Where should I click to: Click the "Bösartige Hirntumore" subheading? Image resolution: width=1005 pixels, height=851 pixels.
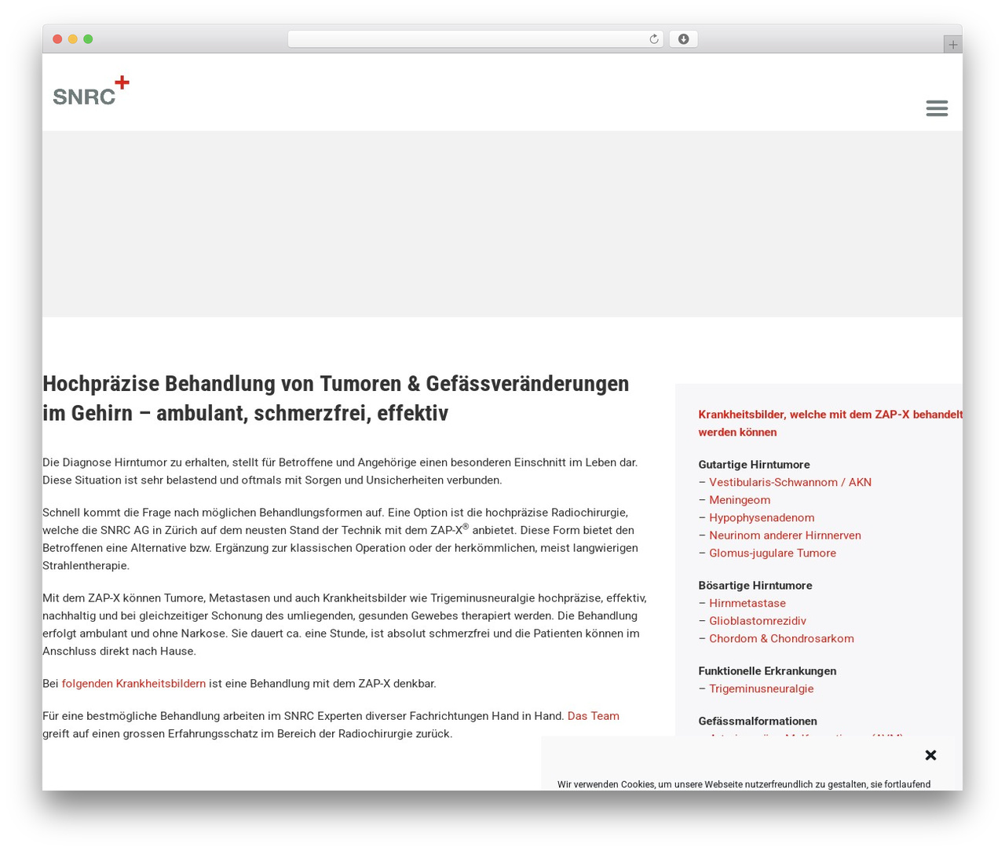click(755, 586)
